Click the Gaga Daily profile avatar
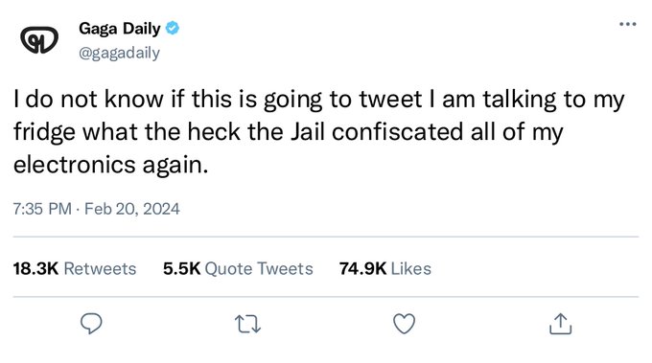The width and height of the screenshot is (652, 363). [x=39, y=40]
